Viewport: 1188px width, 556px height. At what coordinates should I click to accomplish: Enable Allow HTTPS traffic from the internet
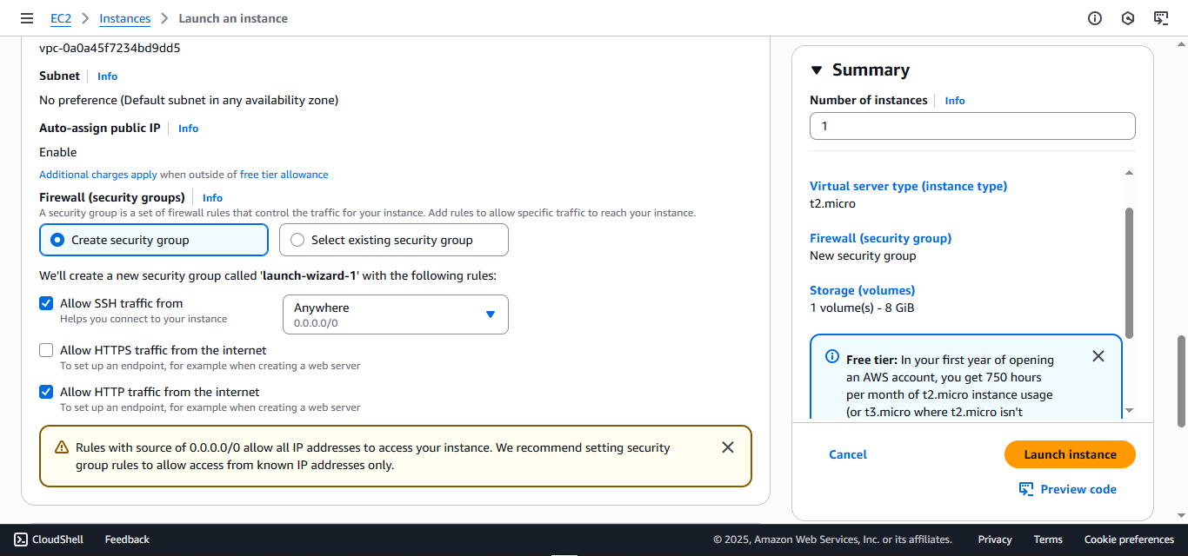[x=46, y=350]
